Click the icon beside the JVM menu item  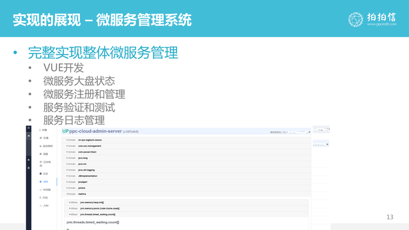click(40, 206)
